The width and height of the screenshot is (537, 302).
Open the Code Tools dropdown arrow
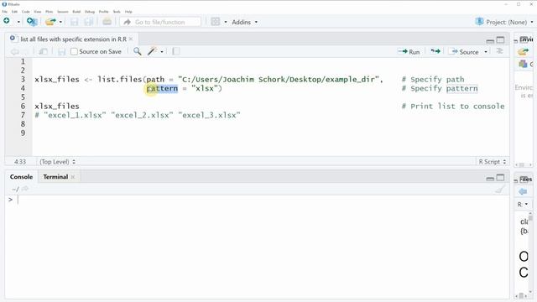pyautogui.click(x=162, y=52)
